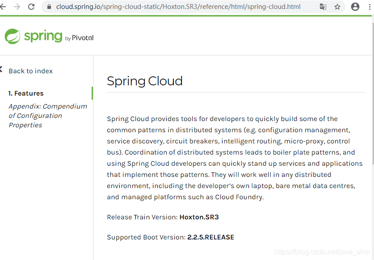Click the Supported Boot Version label
Screen dimensions: 374x260
146,237
